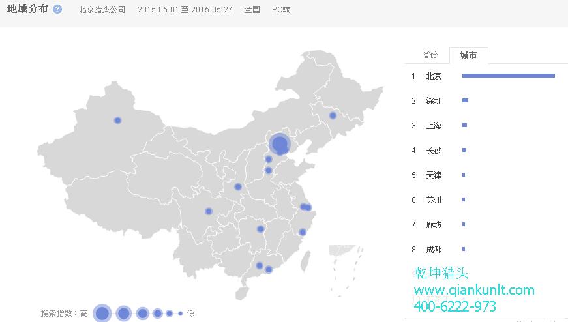Click the Xi'an bubble in Shaanxi
Screen dimensions: 568x322
pyautogui.click(x=238, y=187)
